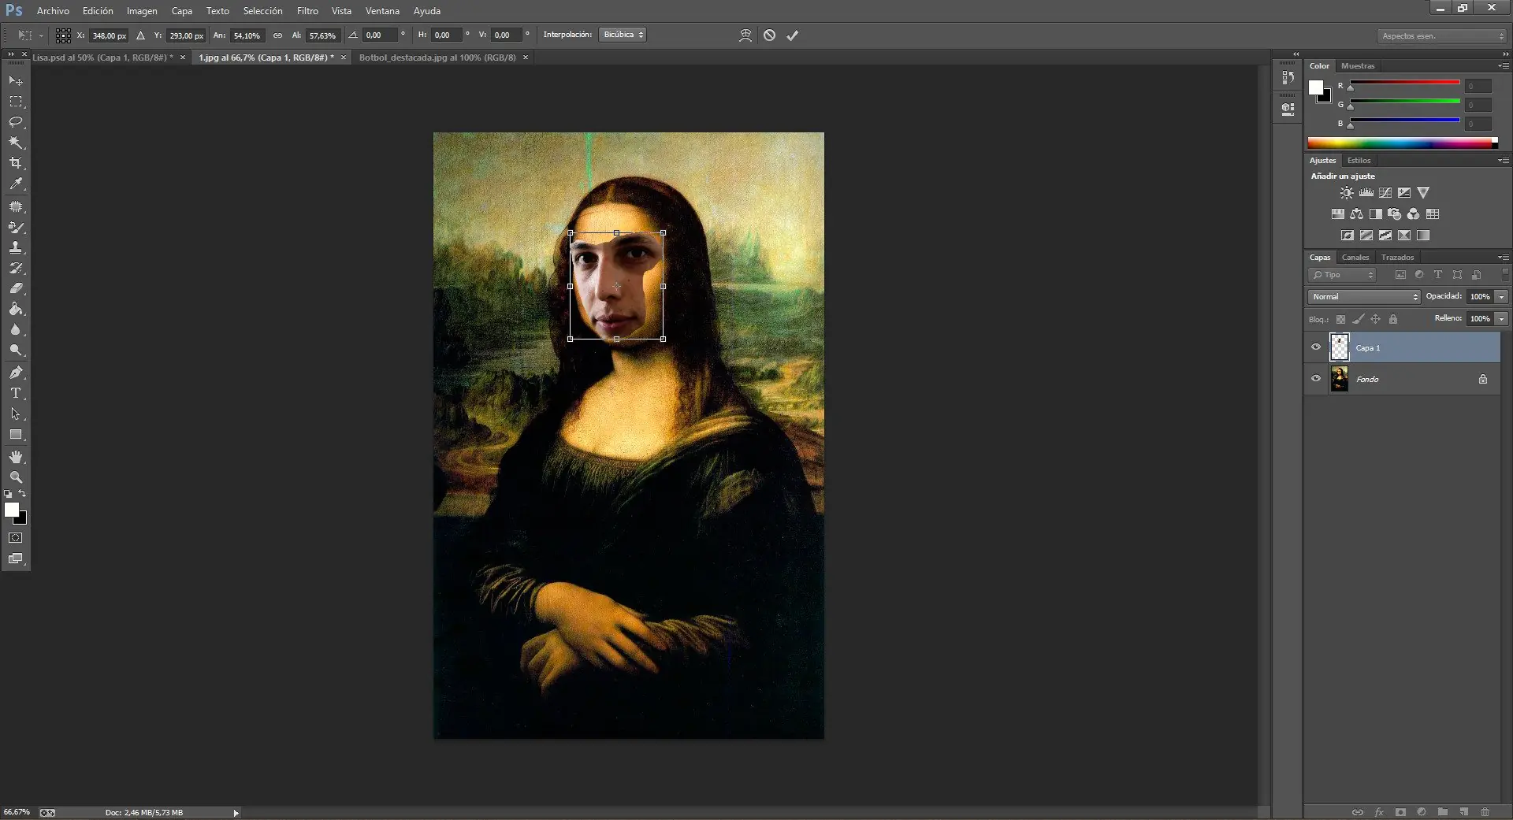Select the Pen tool
This screenshot has height=820, width=1513.
[x=16, y=373]
